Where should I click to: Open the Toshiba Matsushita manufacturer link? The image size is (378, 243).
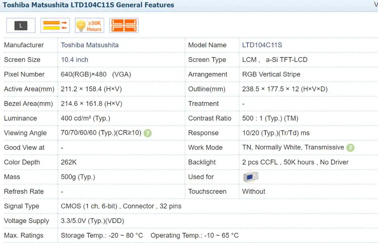90,45
